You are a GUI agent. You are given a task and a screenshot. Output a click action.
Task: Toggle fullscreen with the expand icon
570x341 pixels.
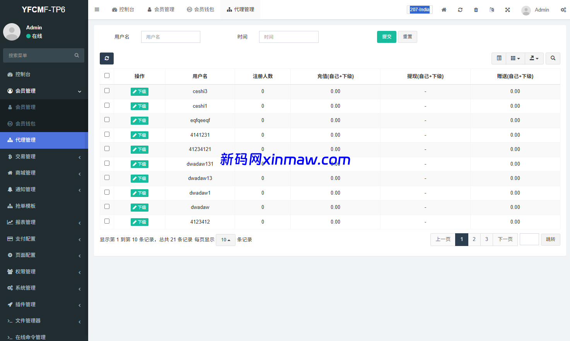tap(507, 10)
